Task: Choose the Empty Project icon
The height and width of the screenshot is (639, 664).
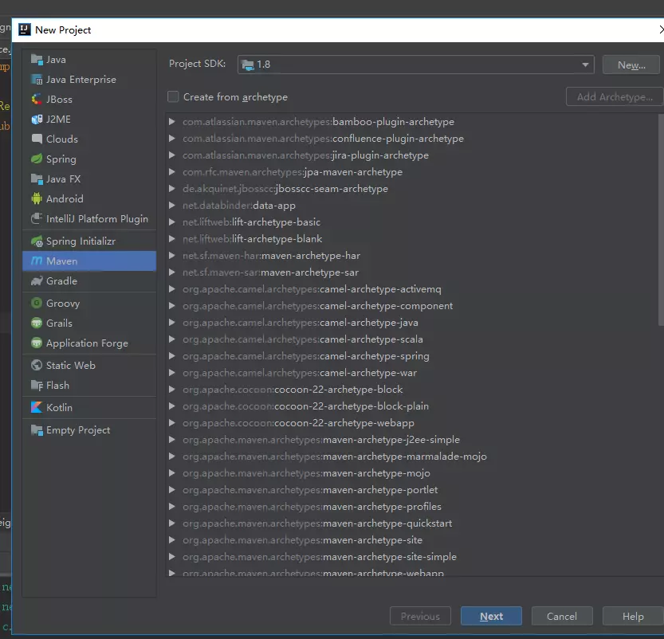Action: point(37,430)
